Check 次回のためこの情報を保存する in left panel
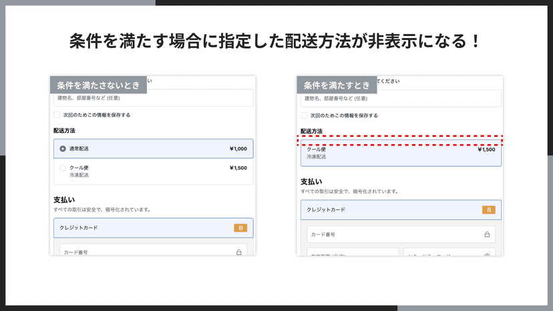Image resolution: width=553 pixels, height=311 pixels. [57, 115]
